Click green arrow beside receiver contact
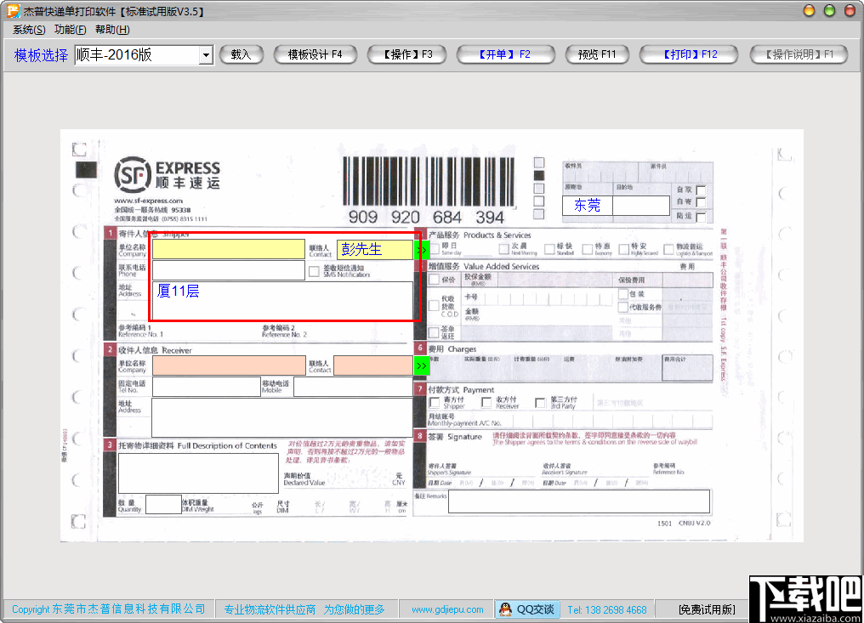Screen dimensions: 864x623 [x=422, y=365]
